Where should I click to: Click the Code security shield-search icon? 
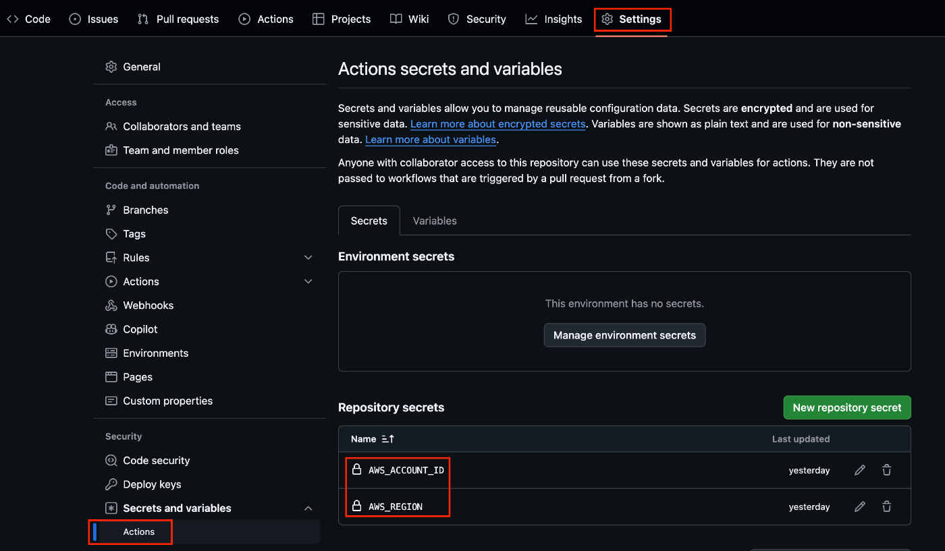(x=111, y=461)
